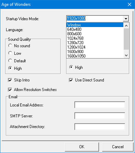Click the Local Email Address field
This screenshot has width=135, height=153.
tap(100, 105)
